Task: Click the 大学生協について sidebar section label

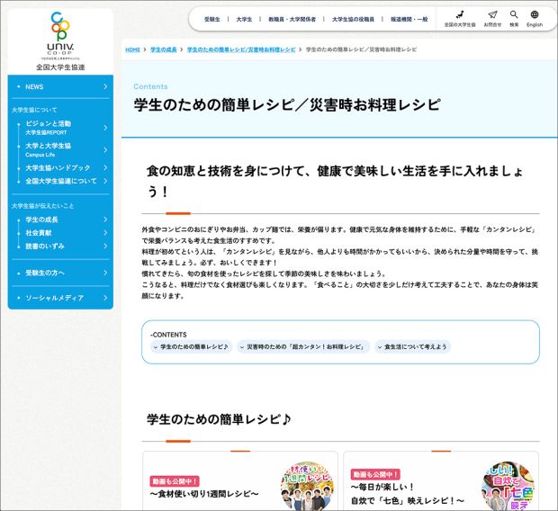Action: [x=34, y=110]
